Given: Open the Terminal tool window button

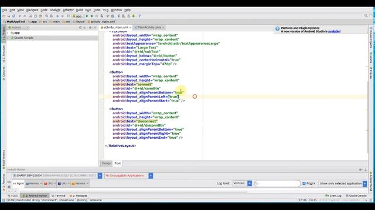Looking at the screenshot, I should click(x=59, y=196).
